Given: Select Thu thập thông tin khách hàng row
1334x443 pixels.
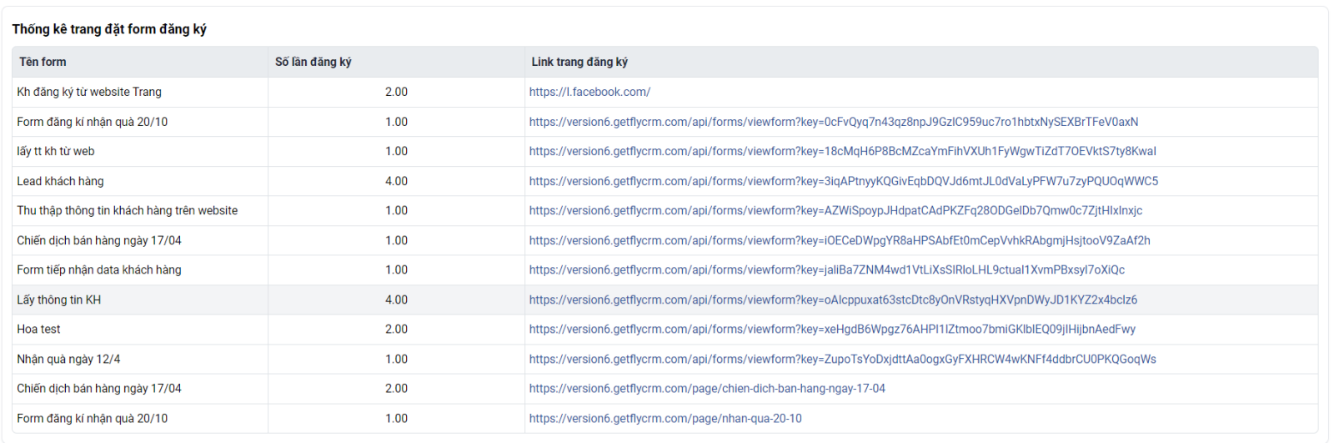Looking at the screenshot, I should pyautogui.click(x=664, y=210).
